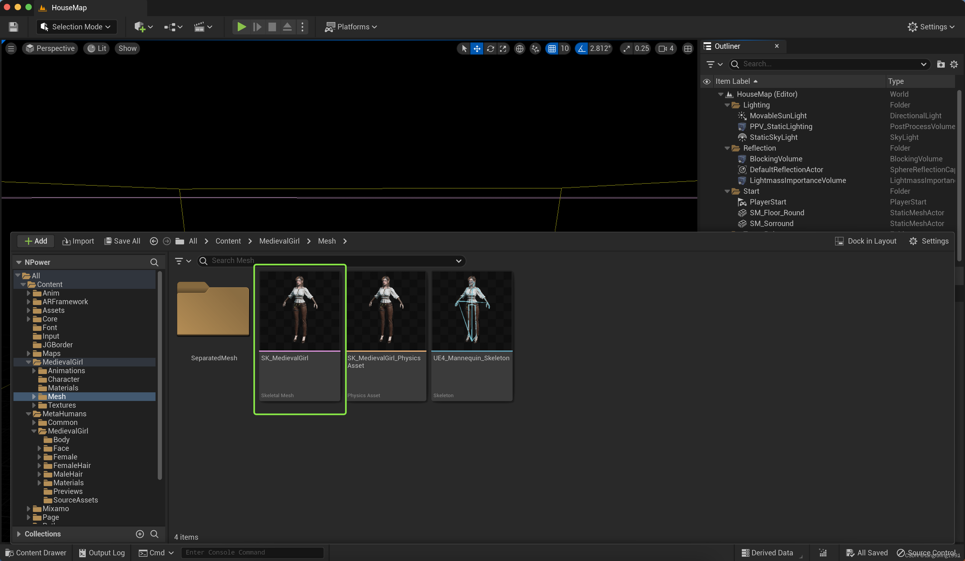Toggle viewport layout maximize icon
Viewport: 965px width, 561px height.
688,49
